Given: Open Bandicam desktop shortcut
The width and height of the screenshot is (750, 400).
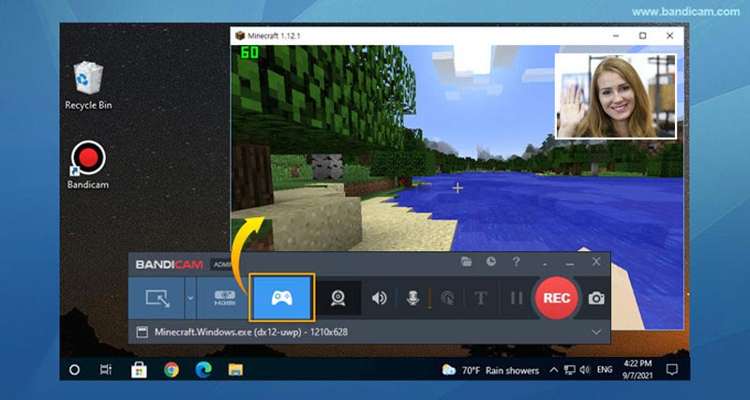Looking at the screenshot, I should [x=88, y=166].
